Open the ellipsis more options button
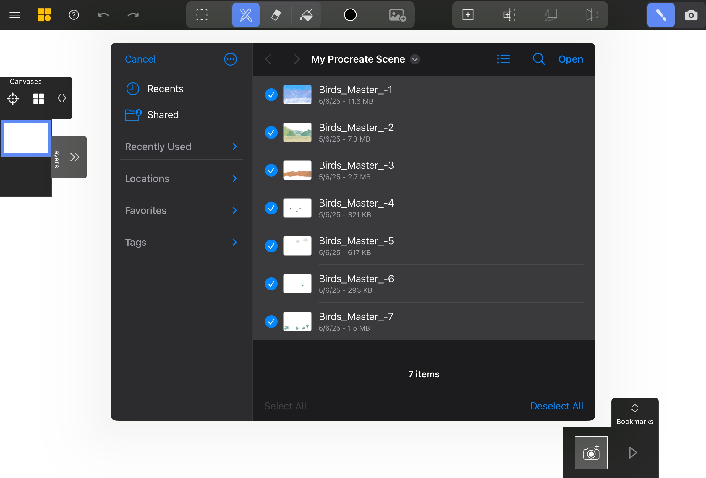Screen dimensions: 706x478 (x=230, y=59)
